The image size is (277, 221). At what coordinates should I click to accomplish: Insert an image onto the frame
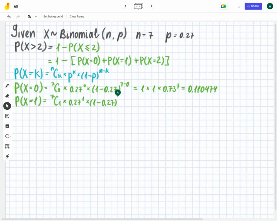point(7,126)
